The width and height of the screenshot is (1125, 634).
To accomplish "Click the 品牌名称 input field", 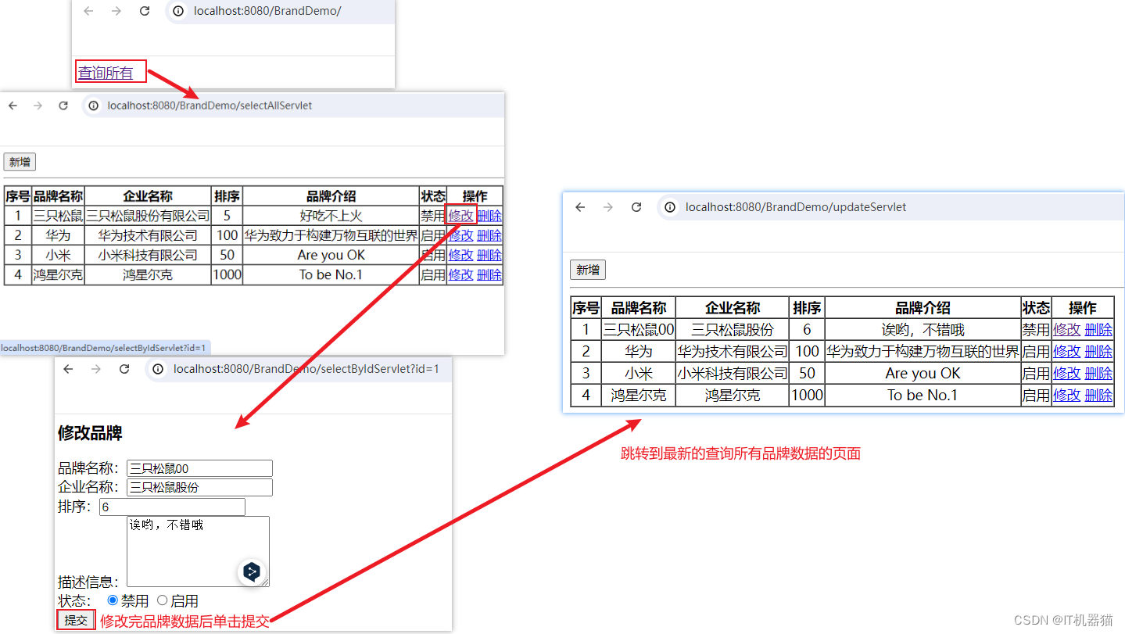I will pyautogui.click(x=199, y=468).
